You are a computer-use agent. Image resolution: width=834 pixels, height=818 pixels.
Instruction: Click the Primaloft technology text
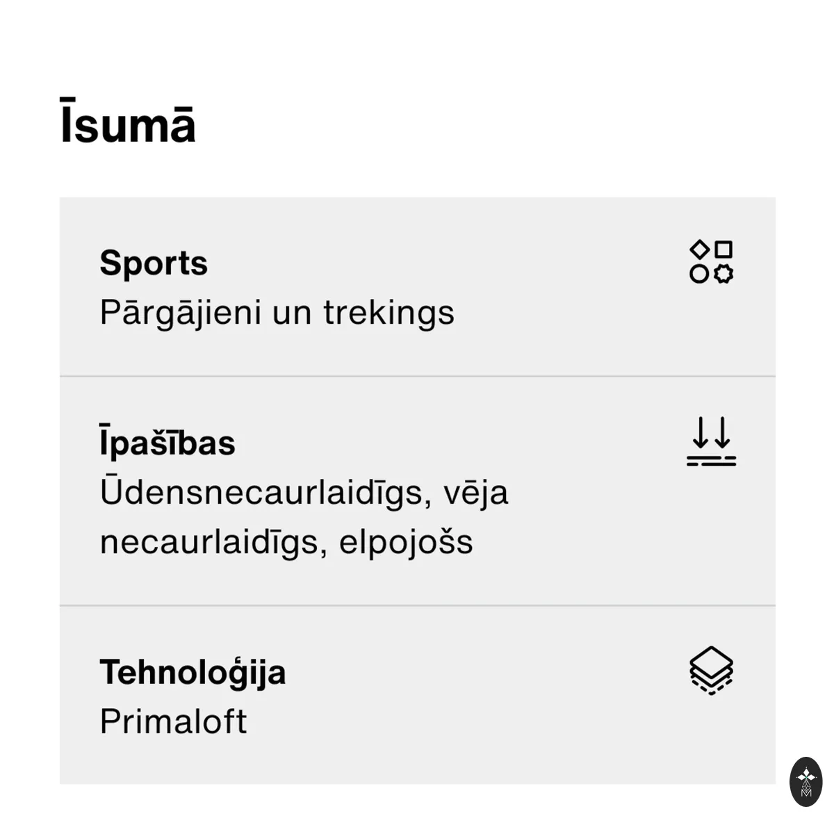(x=173, y=721)
